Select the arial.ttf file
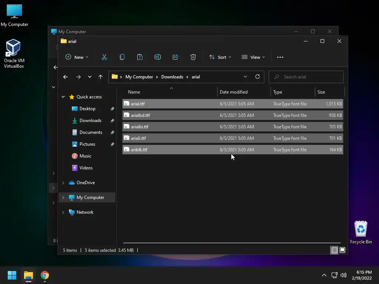The image size is (379, 284). [232, 104]
